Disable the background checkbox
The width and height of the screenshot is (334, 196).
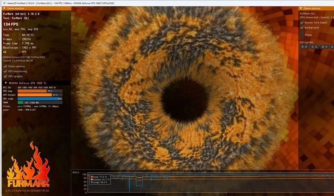302,28
